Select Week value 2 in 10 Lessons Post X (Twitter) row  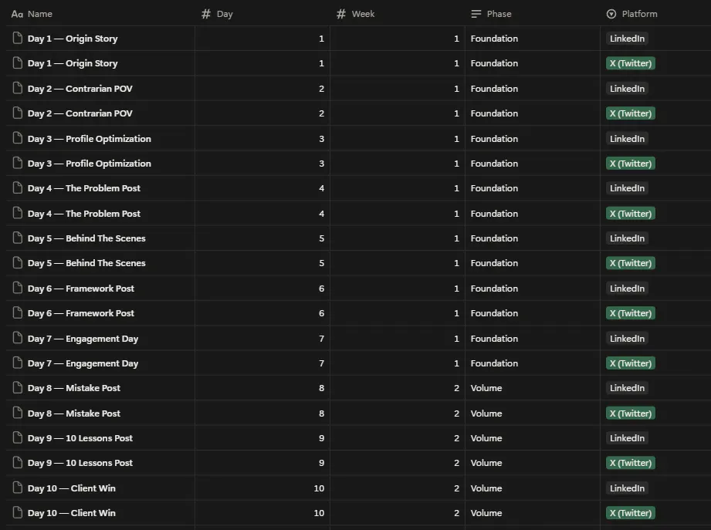(x=456, y=463)
